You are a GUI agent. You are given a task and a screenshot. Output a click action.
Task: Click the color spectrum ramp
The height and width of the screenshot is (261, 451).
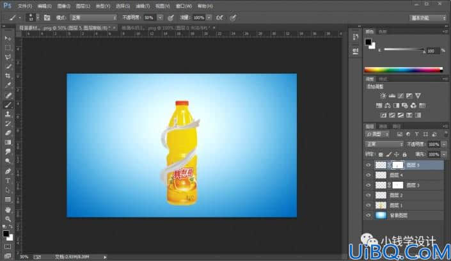(404, 70)
